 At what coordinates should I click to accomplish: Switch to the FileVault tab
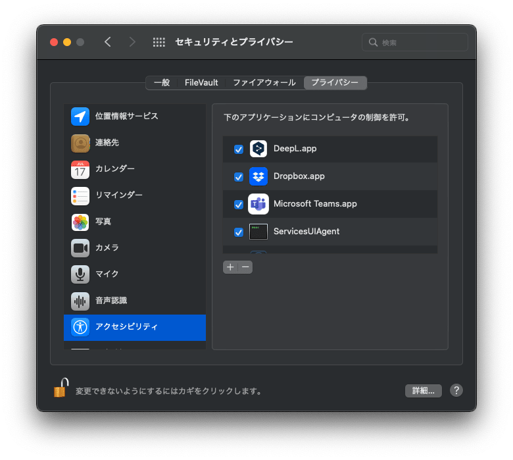(x=201, y=82)
